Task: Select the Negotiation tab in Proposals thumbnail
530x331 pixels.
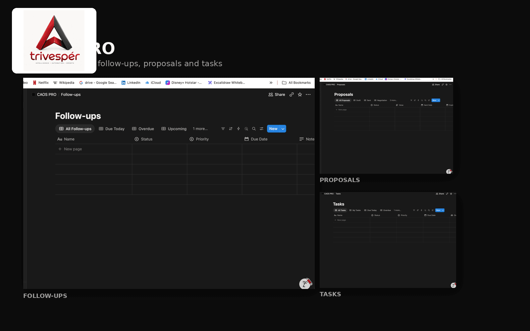Action: click(381, 100)
